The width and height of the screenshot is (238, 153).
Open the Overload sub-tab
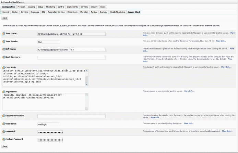(103, 12)
